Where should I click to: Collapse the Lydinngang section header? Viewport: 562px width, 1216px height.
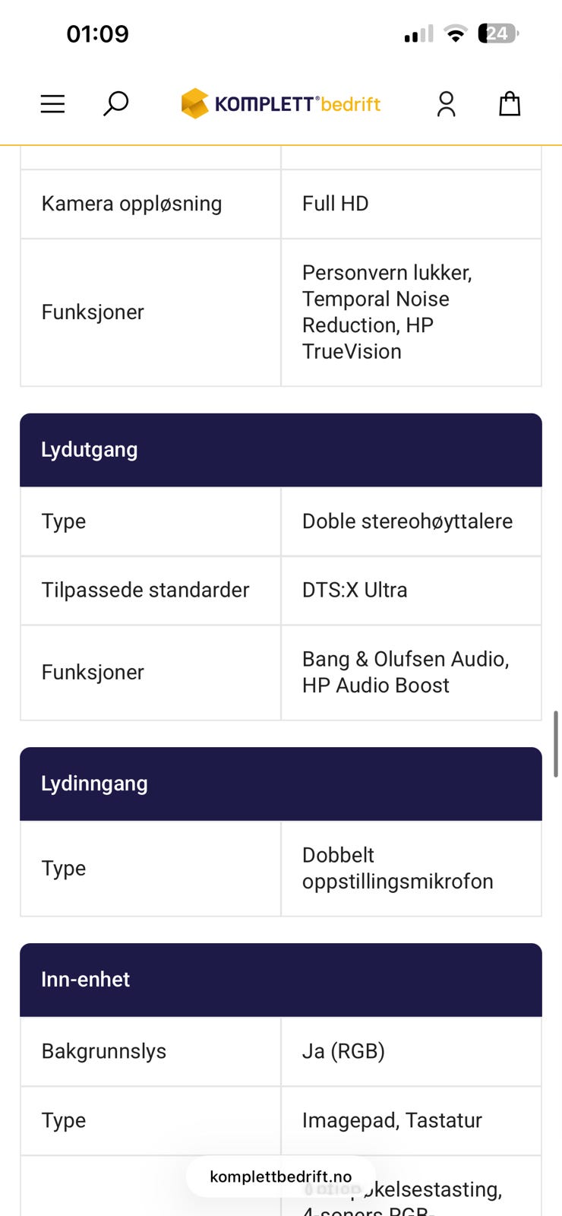point(281,784)
